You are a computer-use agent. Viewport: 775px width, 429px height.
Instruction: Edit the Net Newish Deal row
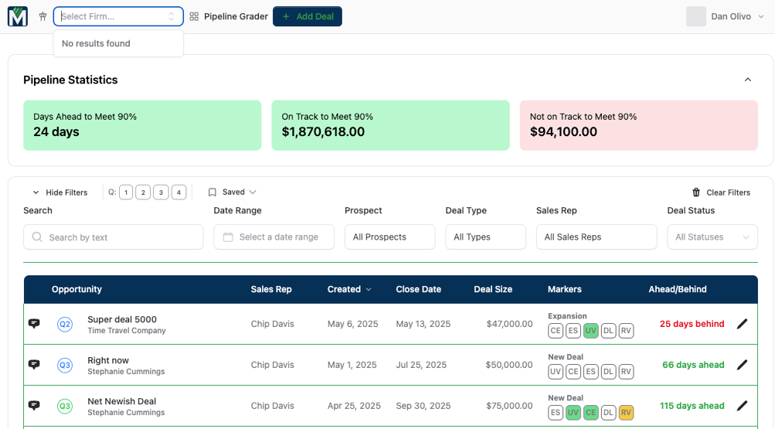pos(742,406)
